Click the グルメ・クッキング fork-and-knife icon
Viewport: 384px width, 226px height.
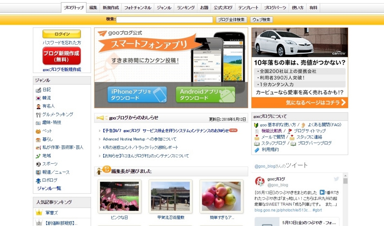click(x=38, y=115)
